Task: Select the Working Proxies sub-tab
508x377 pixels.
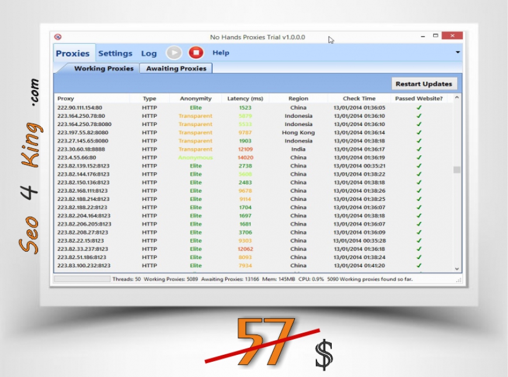Action: tap(104, 68)
